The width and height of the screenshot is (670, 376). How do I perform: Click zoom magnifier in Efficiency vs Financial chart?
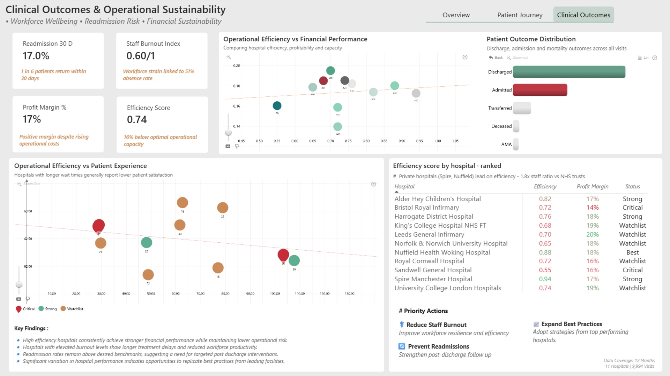point(229,57)
